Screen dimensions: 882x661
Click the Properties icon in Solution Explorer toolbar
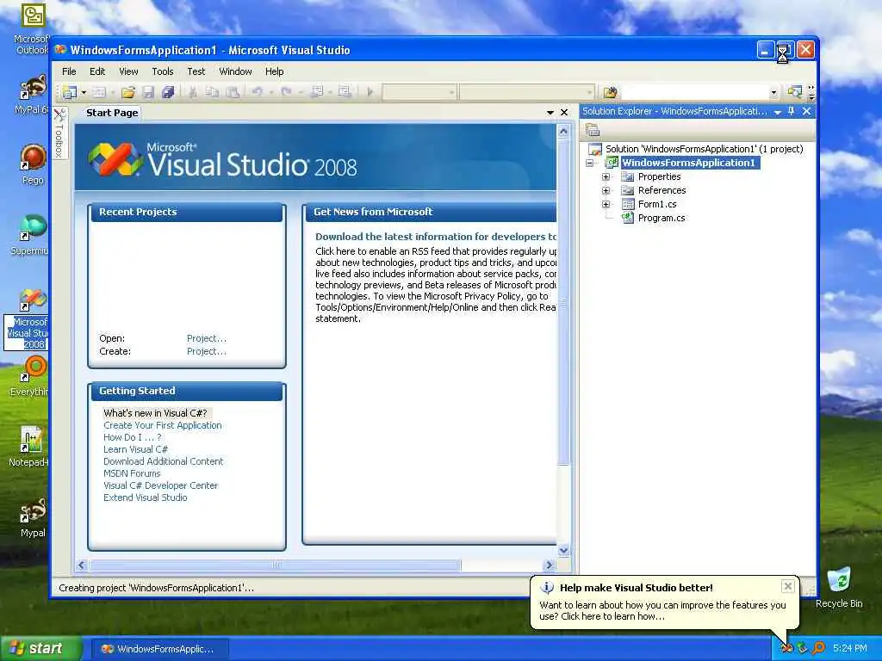coord(593,131)
